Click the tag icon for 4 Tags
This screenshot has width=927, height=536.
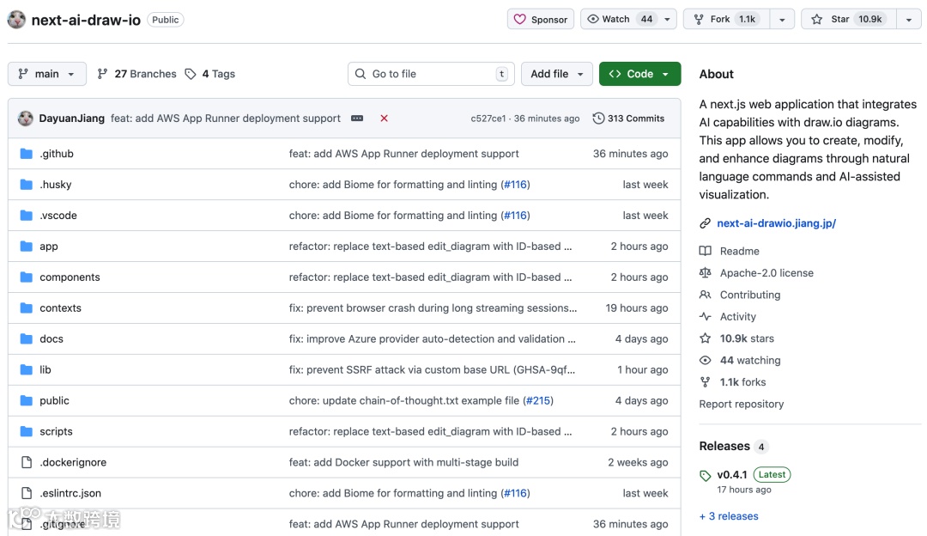pyautogui.click(x=191, y=74)
